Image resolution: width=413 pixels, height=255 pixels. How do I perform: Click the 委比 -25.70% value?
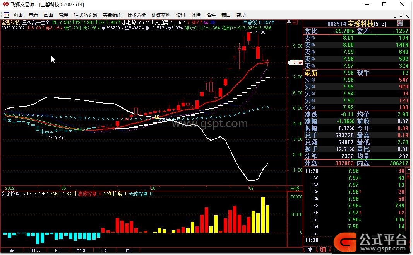[344, 31]
